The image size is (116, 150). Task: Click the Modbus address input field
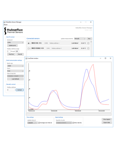coord(11,90)
